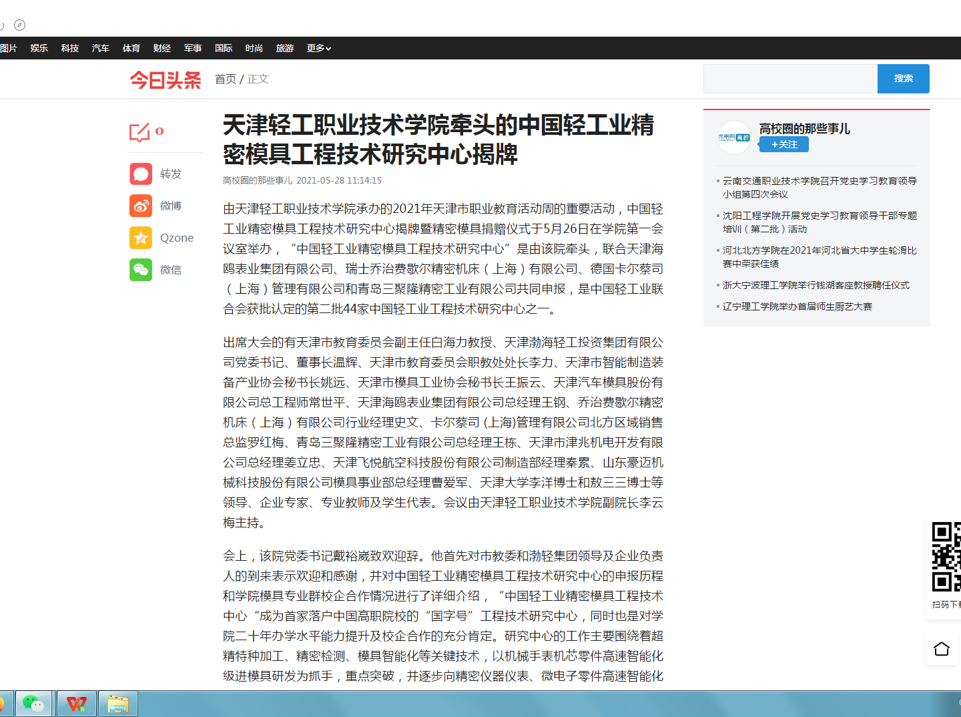Open WPS Office from the taskbar
This screenshot has height=717, width=961.
[77, 704]
